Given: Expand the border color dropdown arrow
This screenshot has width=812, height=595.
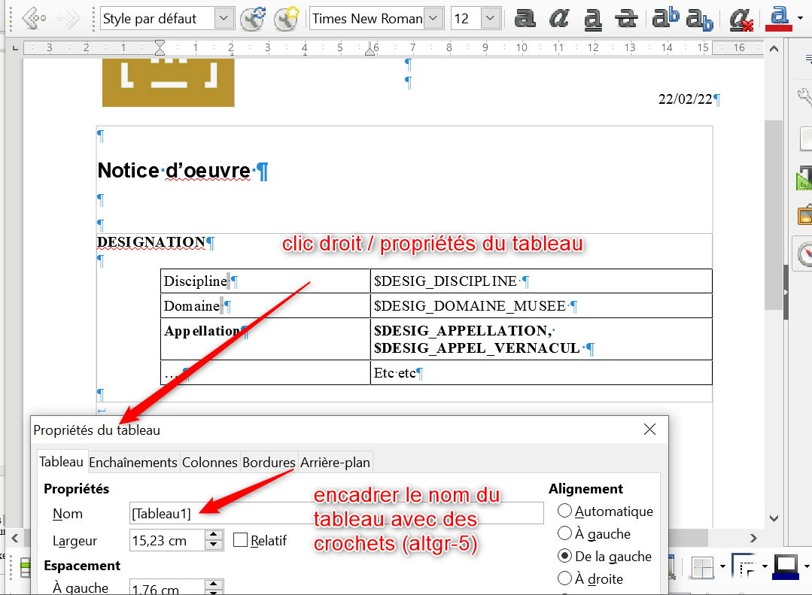Looking at the screenshot, I should pyautogui.click(x=806, y=566).
